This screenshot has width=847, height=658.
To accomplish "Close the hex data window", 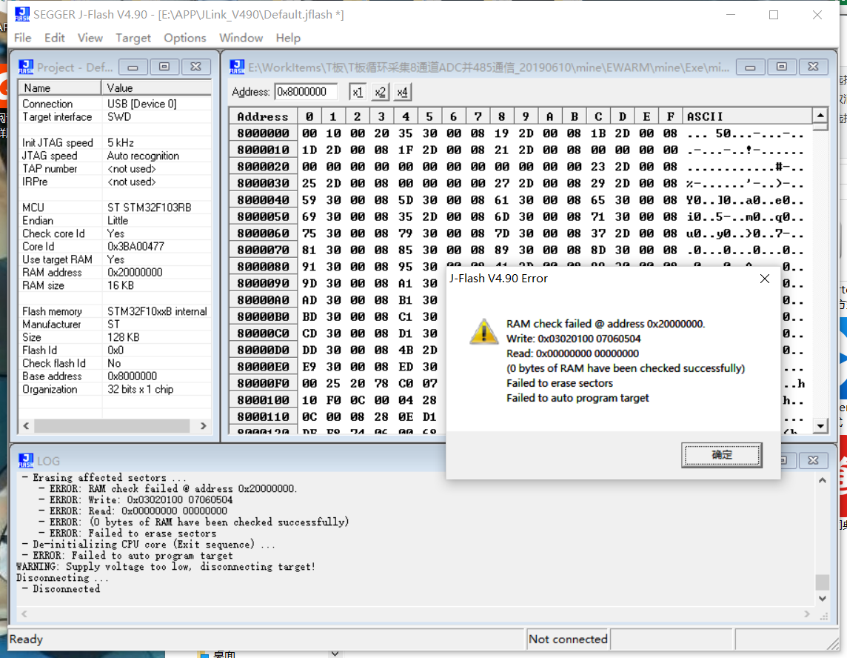I will [x=813, y=67].
